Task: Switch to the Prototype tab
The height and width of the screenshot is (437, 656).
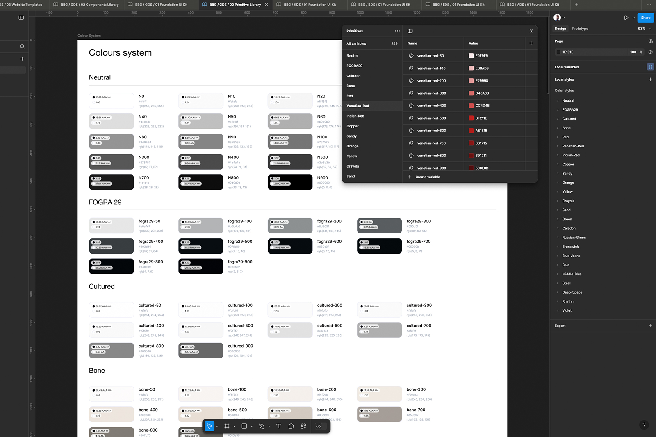Action: pyautogui.click(x=580, y=29)
